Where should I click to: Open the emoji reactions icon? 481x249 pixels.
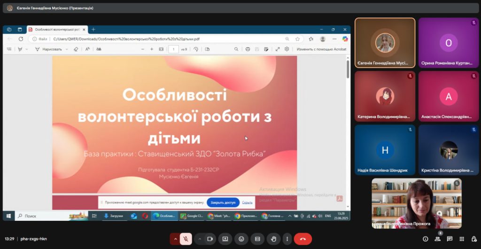[241, 239]
